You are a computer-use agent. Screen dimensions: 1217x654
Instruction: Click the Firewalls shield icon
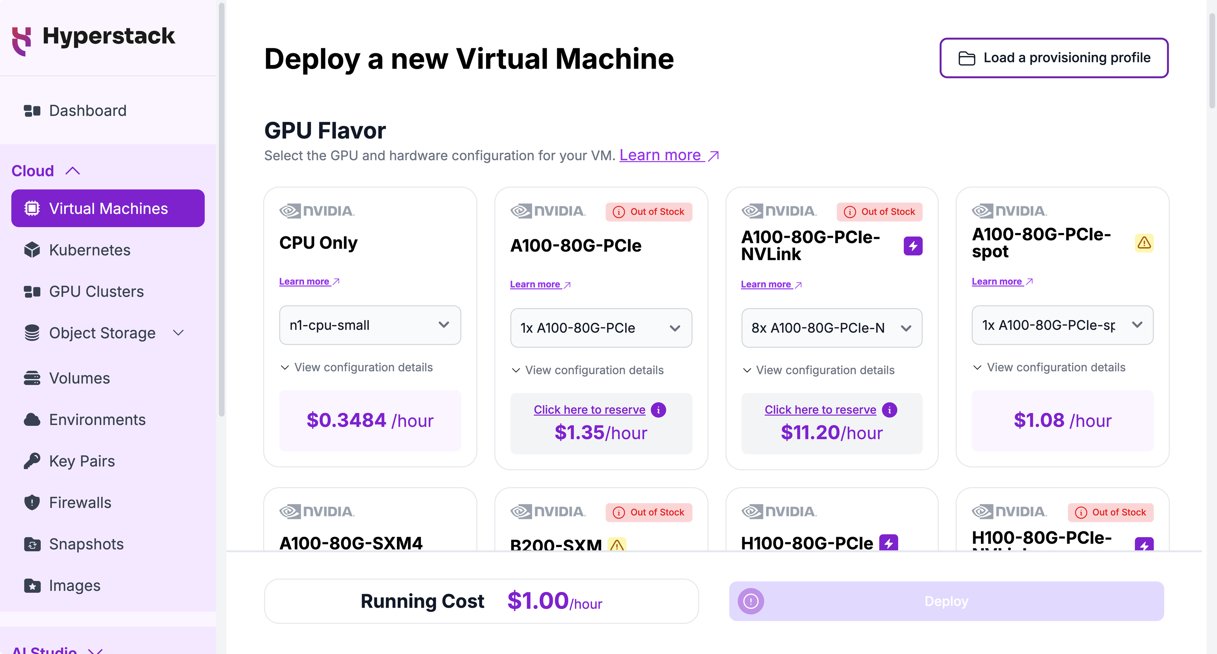click(x=32, y=502)
